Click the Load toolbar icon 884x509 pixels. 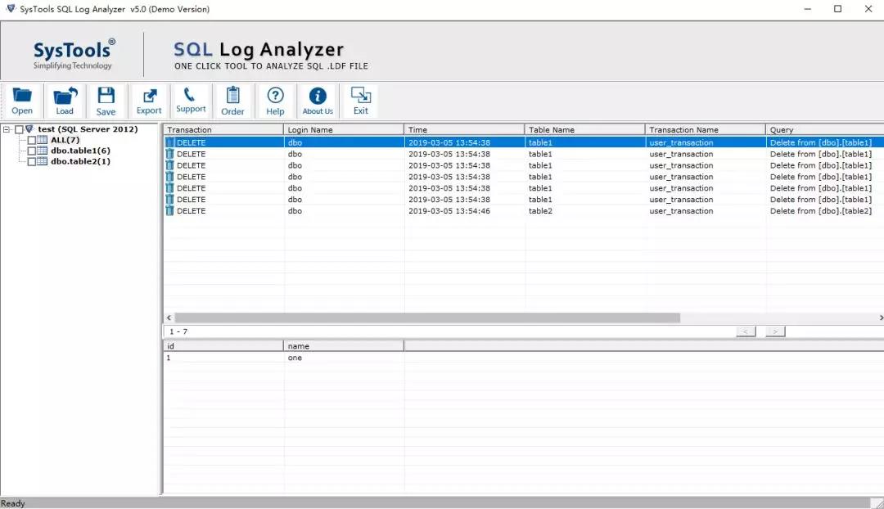[65, 101]
